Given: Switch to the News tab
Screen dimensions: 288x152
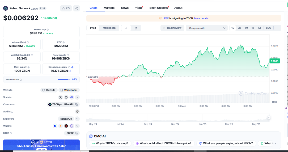Looking at the screenshot, I should coord(125,8).
